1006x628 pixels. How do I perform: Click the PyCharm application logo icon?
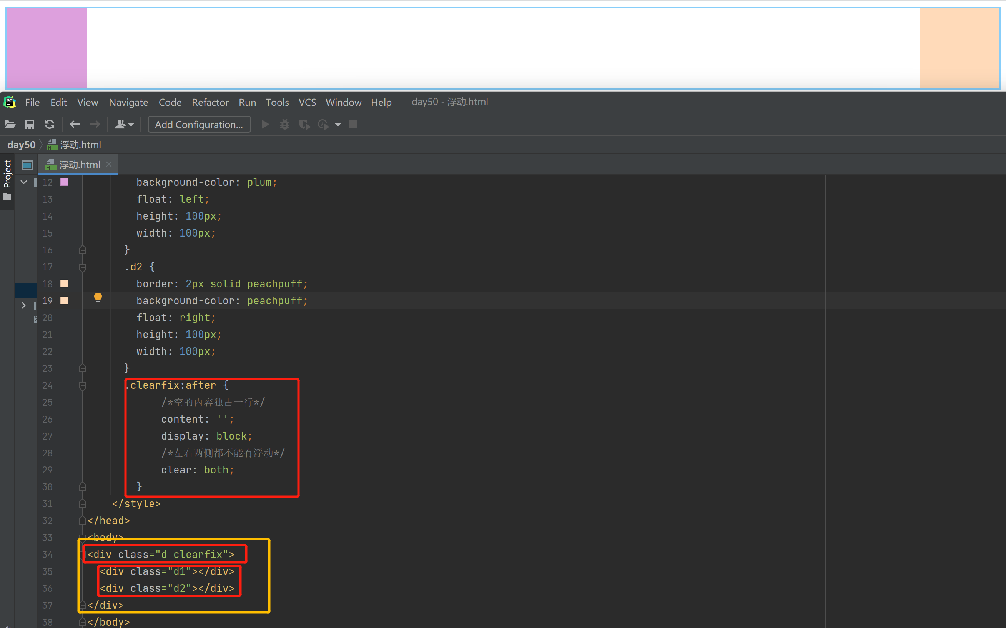[x=10, y=102]
